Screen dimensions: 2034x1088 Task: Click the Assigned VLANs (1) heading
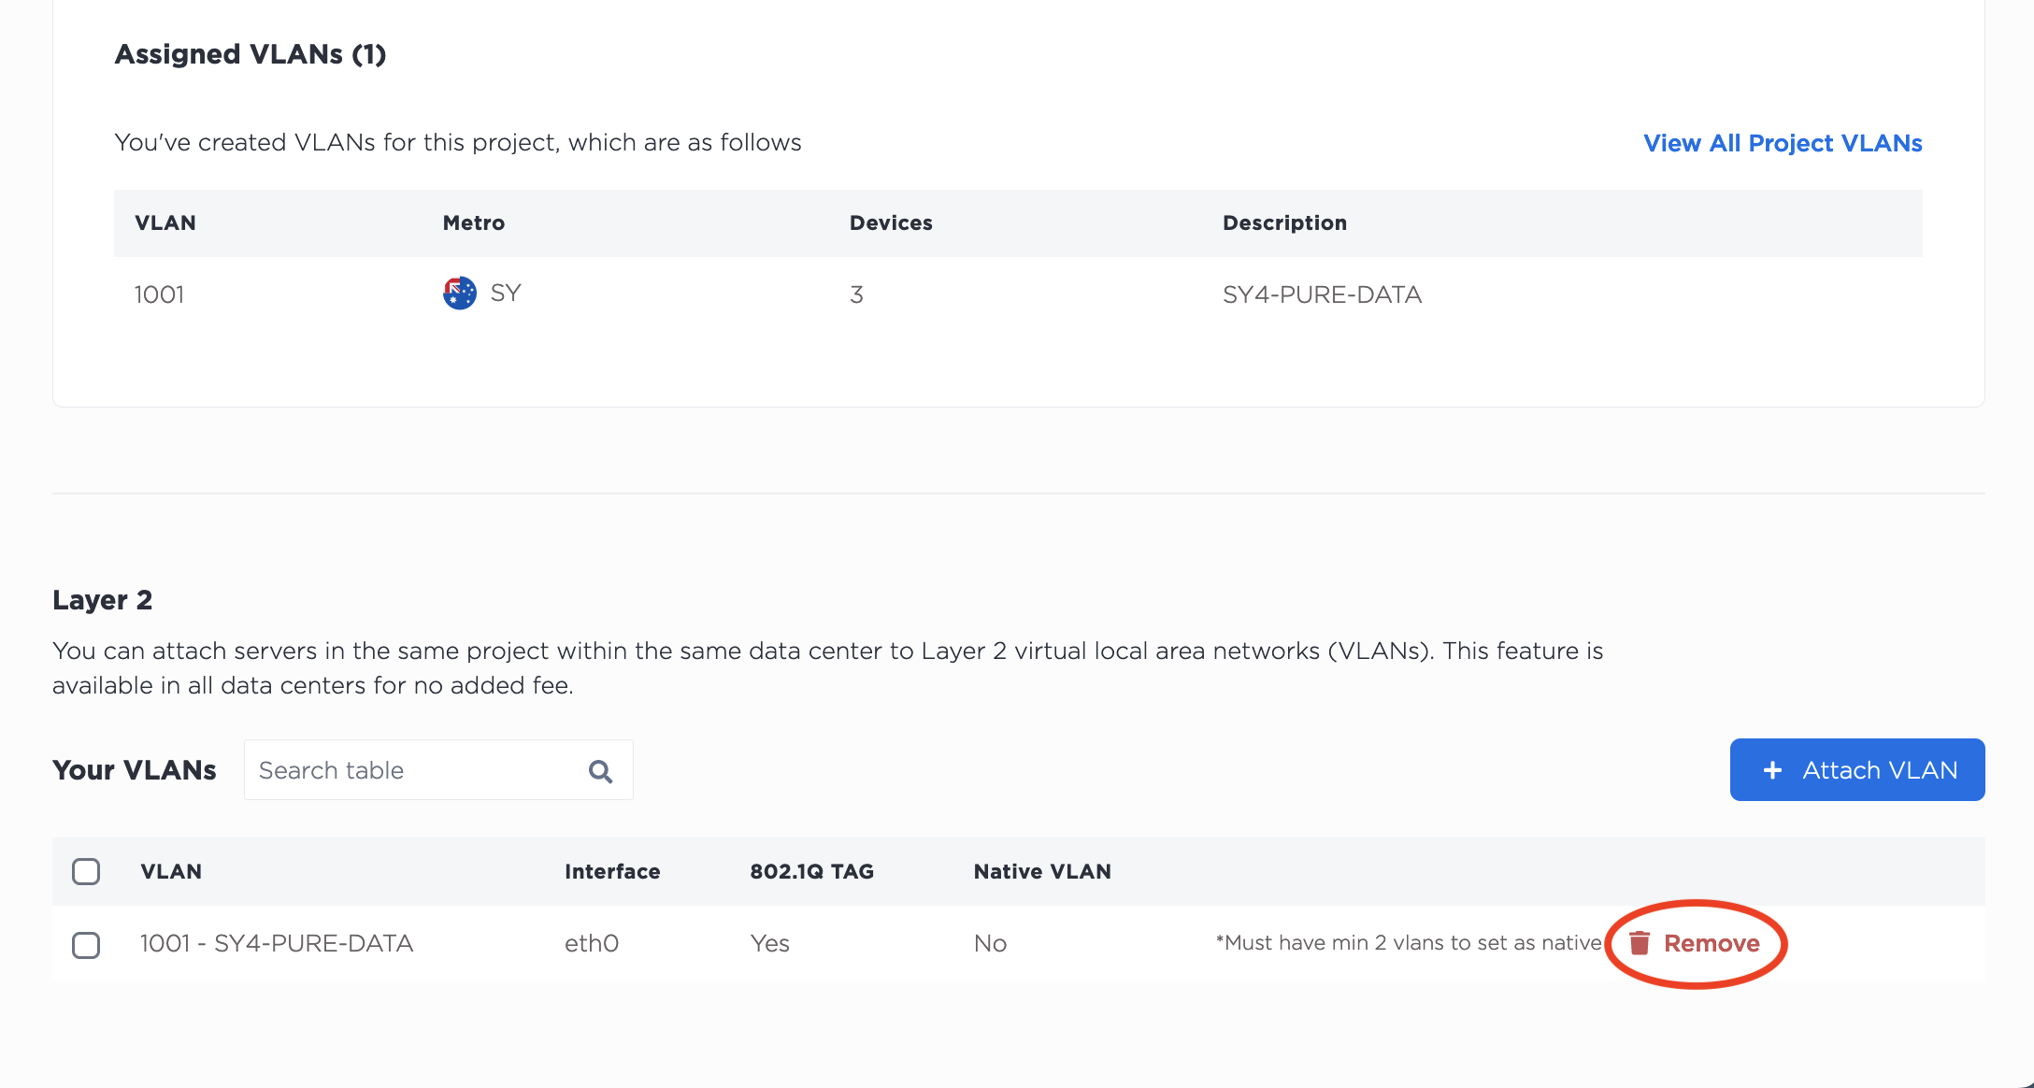[251, 54]
